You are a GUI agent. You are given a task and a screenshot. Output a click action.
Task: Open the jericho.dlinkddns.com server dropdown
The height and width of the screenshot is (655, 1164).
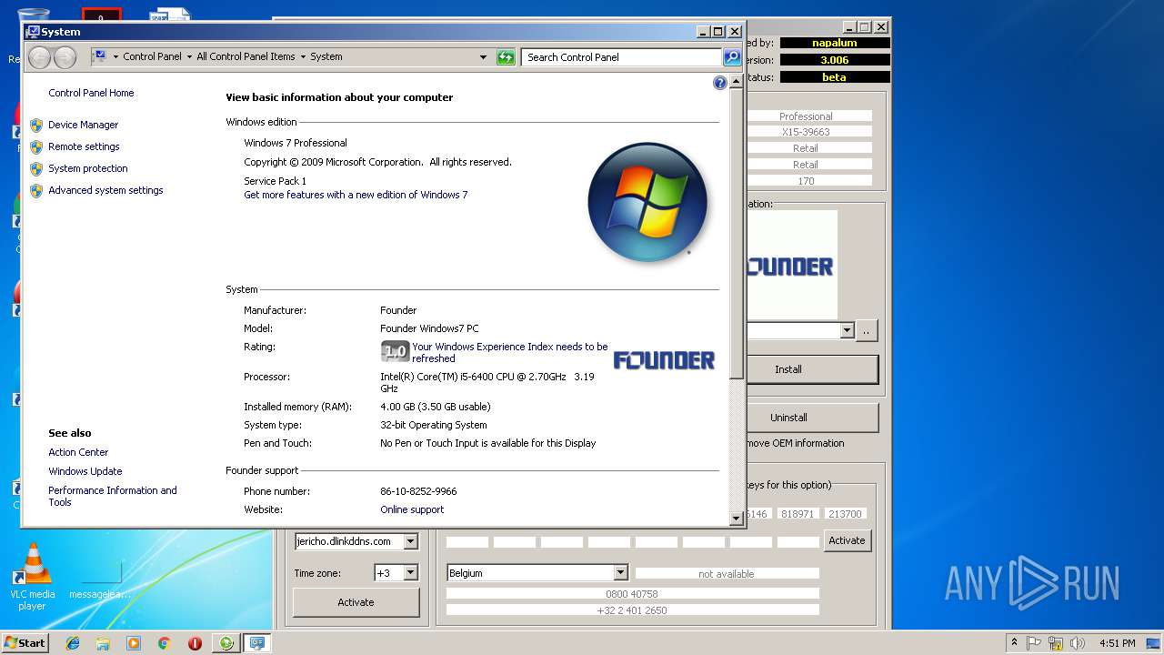[x=410, y=541]
